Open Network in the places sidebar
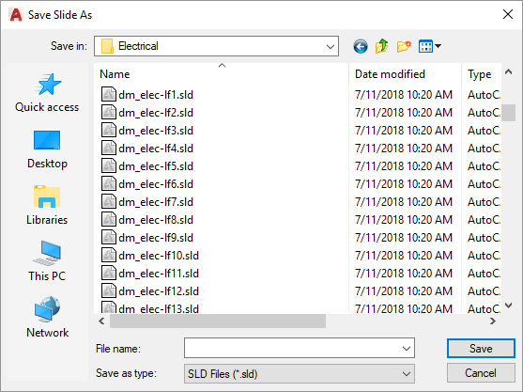523x392 pixels. [x=47, y=318]
